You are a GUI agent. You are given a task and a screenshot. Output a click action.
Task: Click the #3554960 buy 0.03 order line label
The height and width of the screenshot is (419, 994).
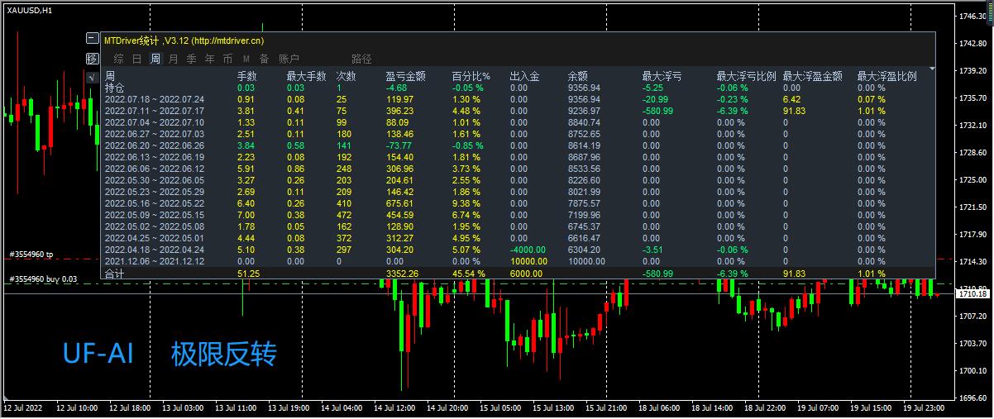click(x=42, y=279)
